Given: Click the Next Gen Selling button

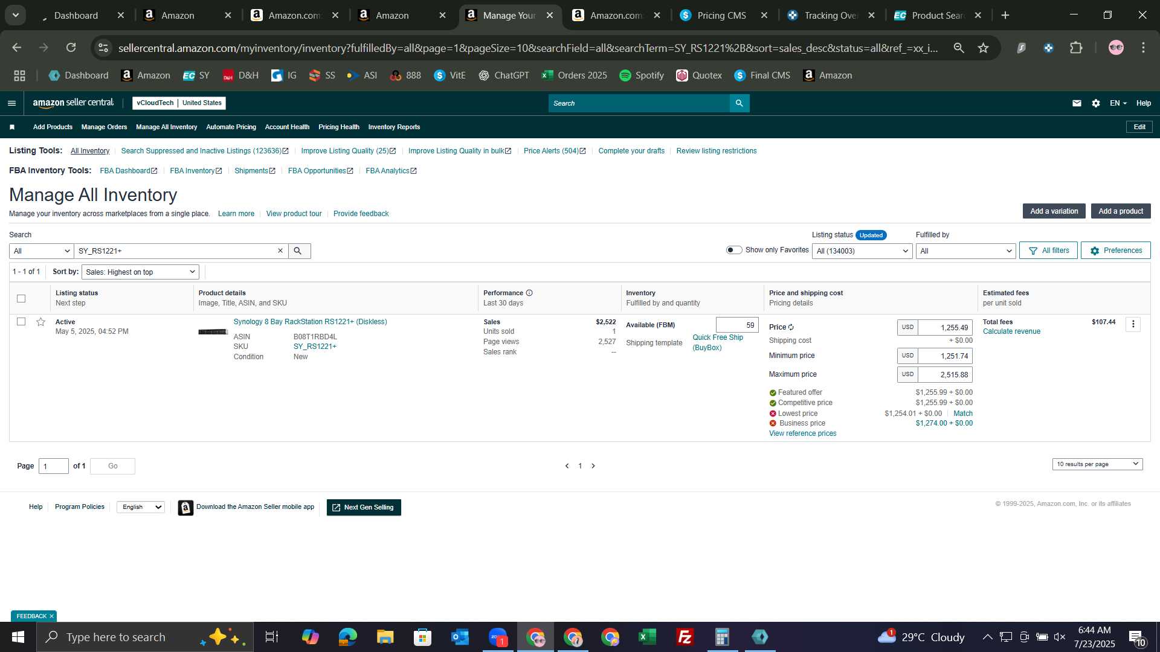Looking at the screenshot, I should (364, 508).
